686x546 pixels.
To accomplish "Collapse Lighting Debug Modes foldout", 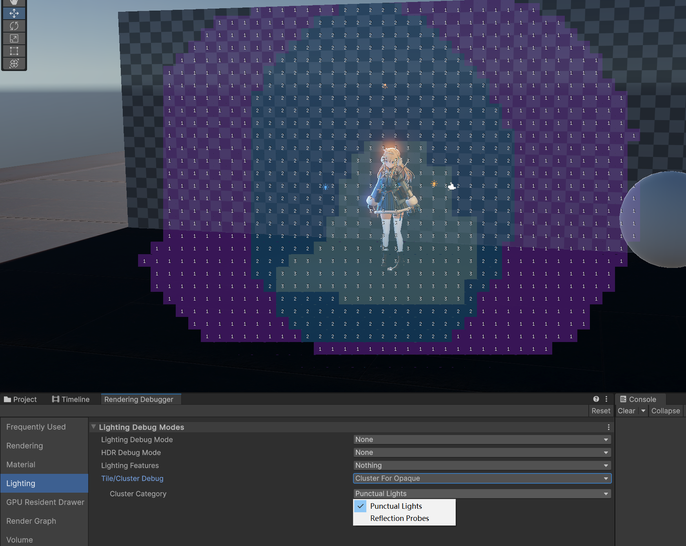I will click(x=94, y=427).
